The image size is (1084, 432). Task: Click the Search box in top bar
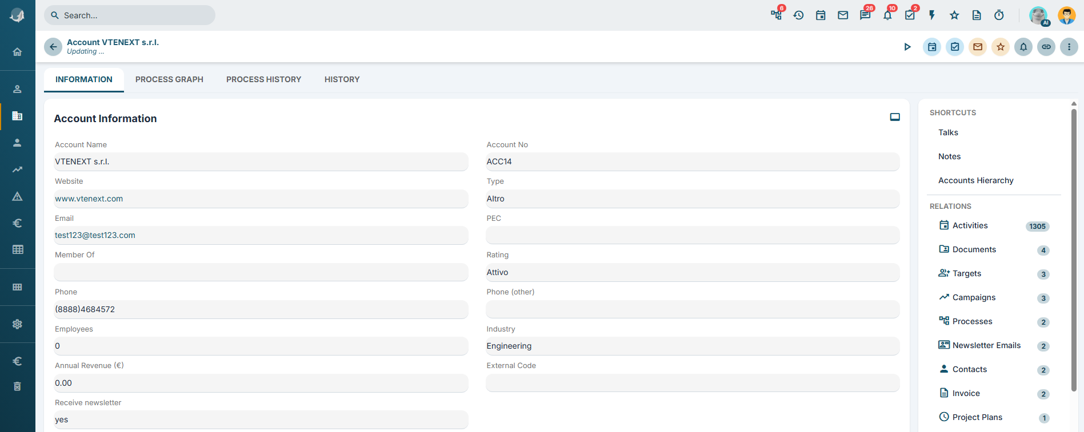130,15
